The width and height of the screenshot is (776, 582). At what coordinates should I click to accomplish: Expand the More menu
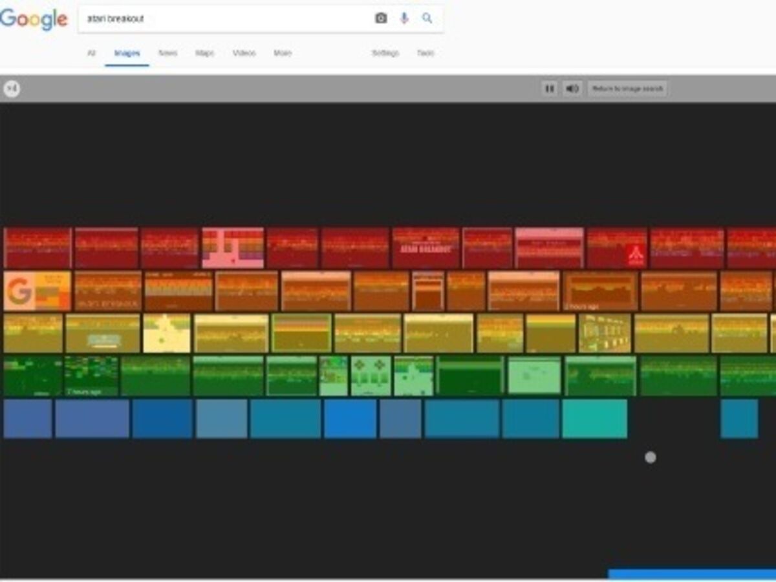[x=283, y=53]
